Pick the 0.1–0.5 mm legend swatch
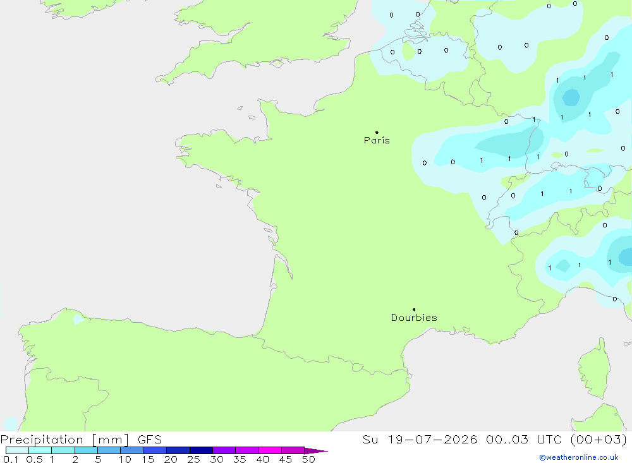The image size is (632, 463). pos(17,450)
